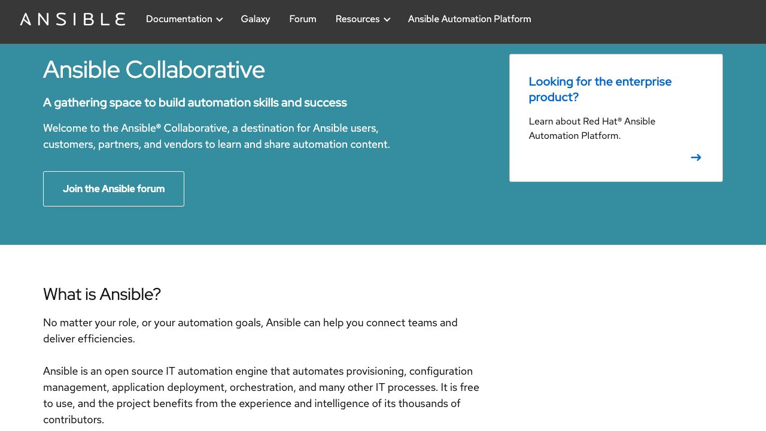Viewport: 766px width, 431px height.
Task: Open the Documentation menu
Action: pos(184,19)
